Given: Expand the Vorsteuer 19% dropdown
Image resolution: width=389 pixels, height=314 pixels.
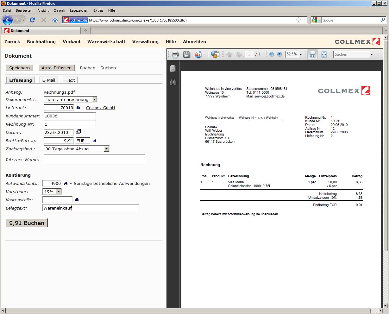Looking at the screenshot, I should pyautogui.click(x=59, y=192).
